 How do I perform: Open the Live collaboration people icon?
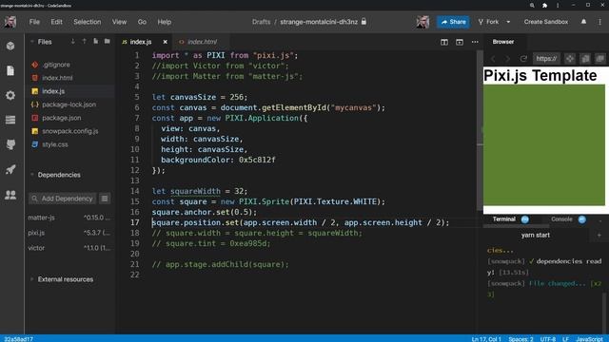pyautogui.click(x=10, y=195)
